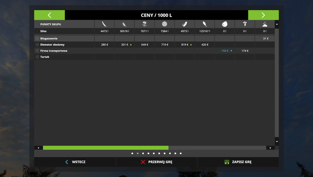This screenshot has width=313, height=177.
Task: Click circle icon beside Firma transportowa
Action: pos(37,51)
